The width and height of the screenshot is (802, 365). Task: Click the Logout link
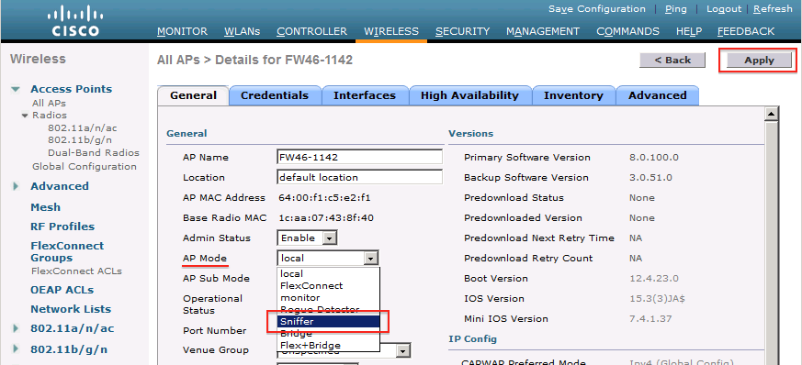[724, 8]
